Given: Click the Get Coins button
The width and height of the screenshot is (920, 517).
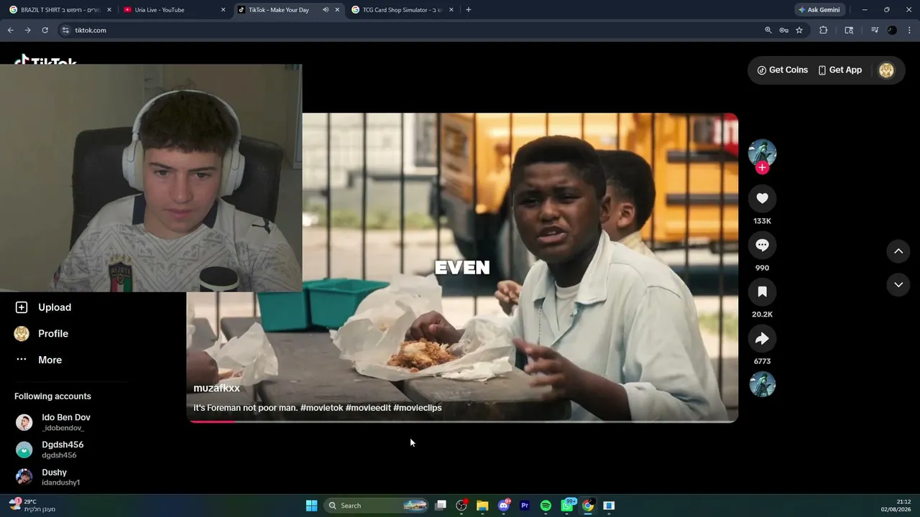Looking at the screenshot, I should [x=782, y=70].
